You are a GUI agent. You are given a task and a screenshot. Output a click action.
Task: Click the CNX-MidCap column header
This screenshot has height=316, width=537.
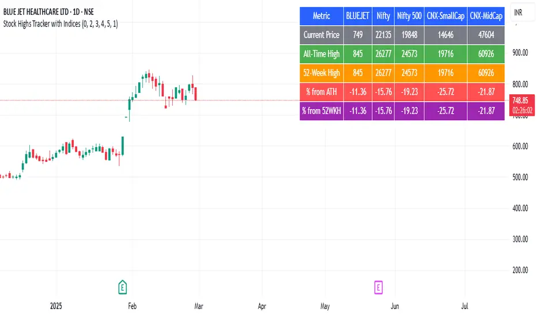[x=486, y=16]
